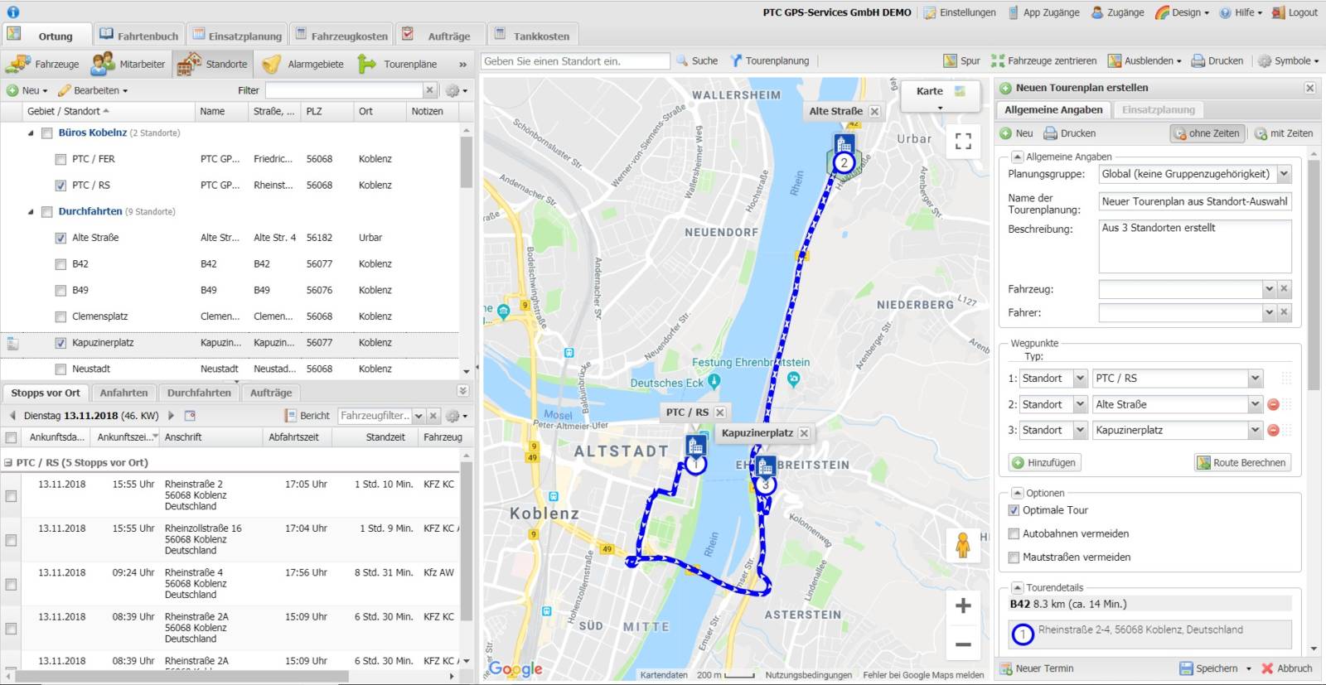The width and height of the screenshot is (1326, 685).
Task: Check the Clemensplatz location checkbox
Action: (x=60, y=316)
